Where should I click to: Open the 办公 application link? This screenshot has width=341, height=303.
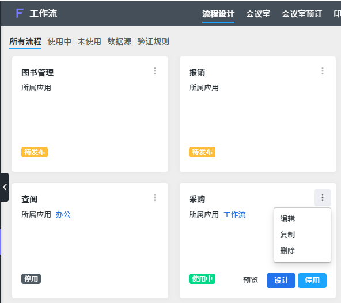[x=63, y=214]
